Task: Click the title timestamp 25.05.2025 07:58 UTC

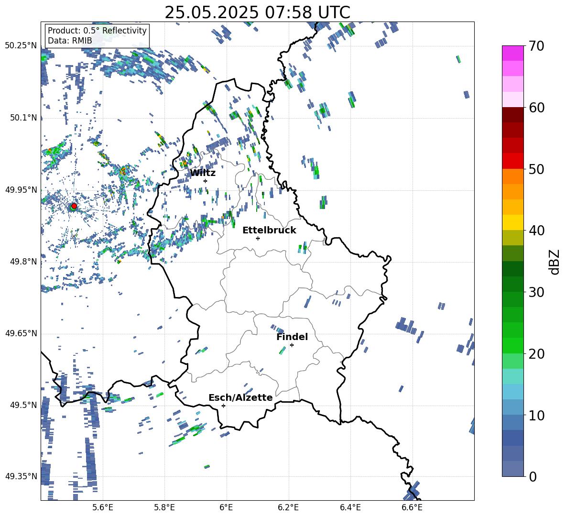Action: point(257,12)
